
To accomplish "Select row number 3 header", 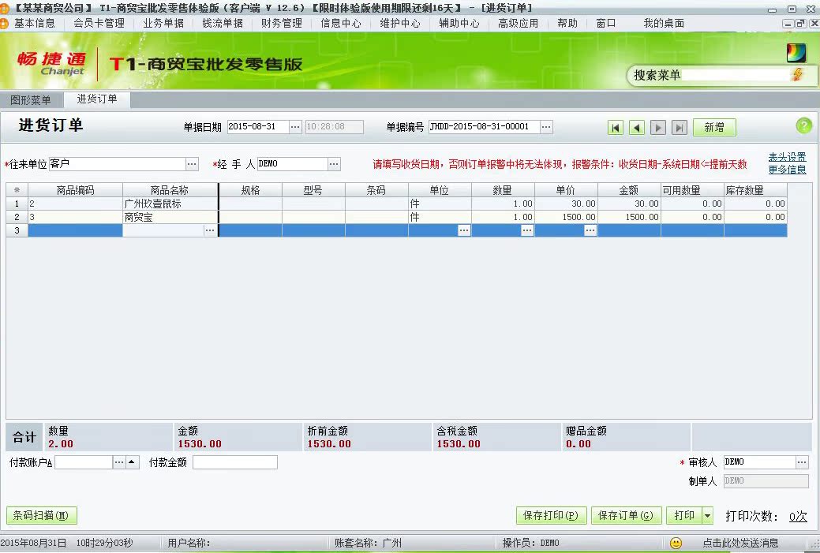I will [17, 230].
